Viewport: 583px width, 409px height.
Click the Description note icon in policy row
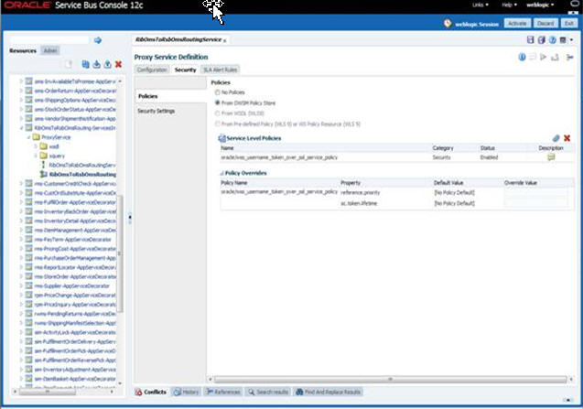click(551, 157)
